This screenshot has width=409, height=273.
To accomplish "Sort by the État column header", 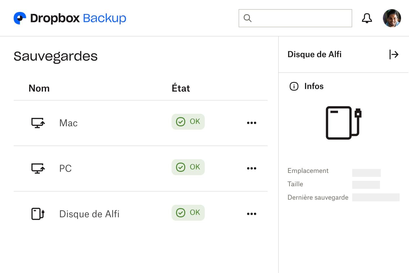I will (181, 88).
